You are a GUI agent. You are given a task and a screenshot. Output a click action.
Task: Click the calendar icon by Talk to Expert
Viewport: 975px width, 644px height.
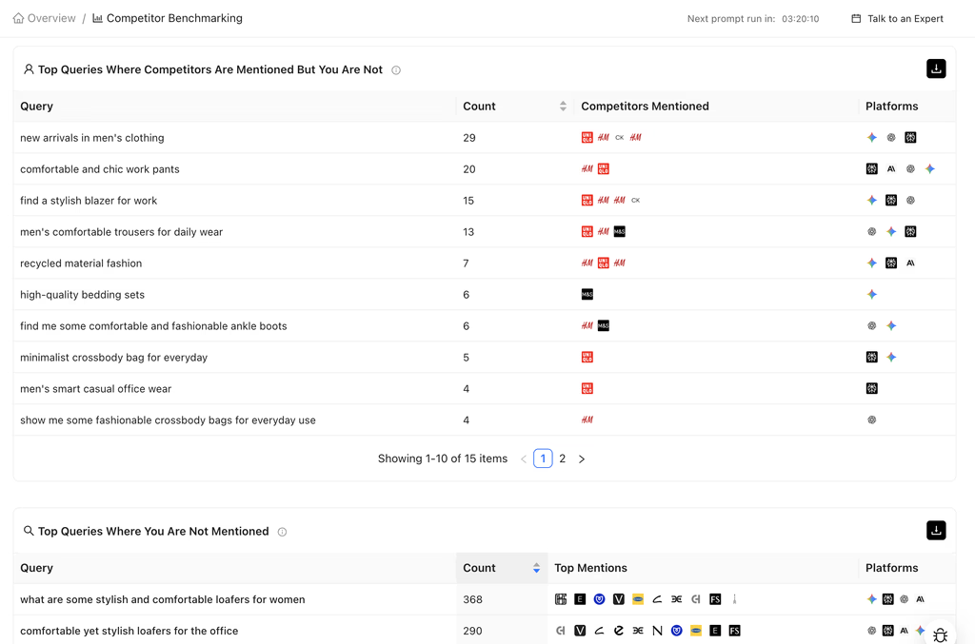856,18
